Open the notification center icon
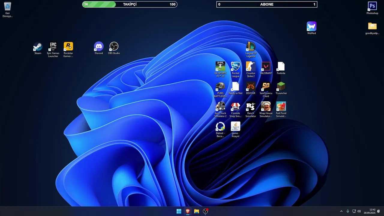The height and width of the screenshot is (216, 384). point(379,211)
